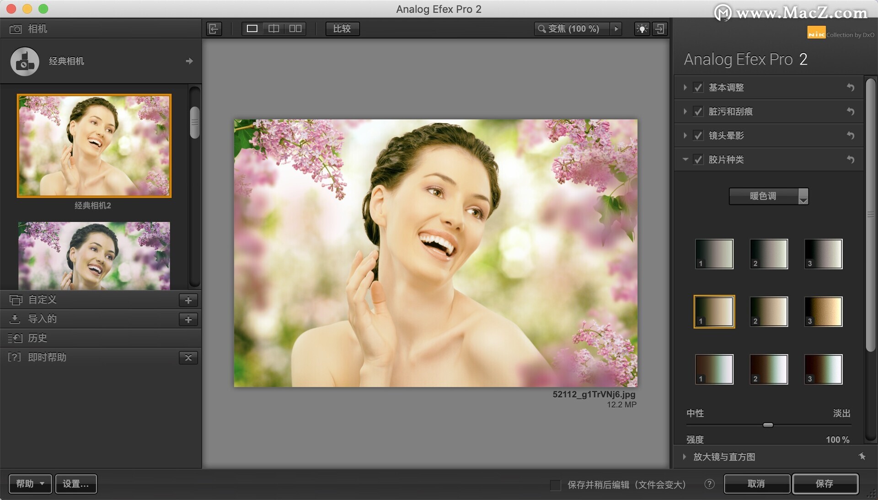Expand the 基本调整 section triangle
This screenshot has height=500, width=878.
(685, 87)
